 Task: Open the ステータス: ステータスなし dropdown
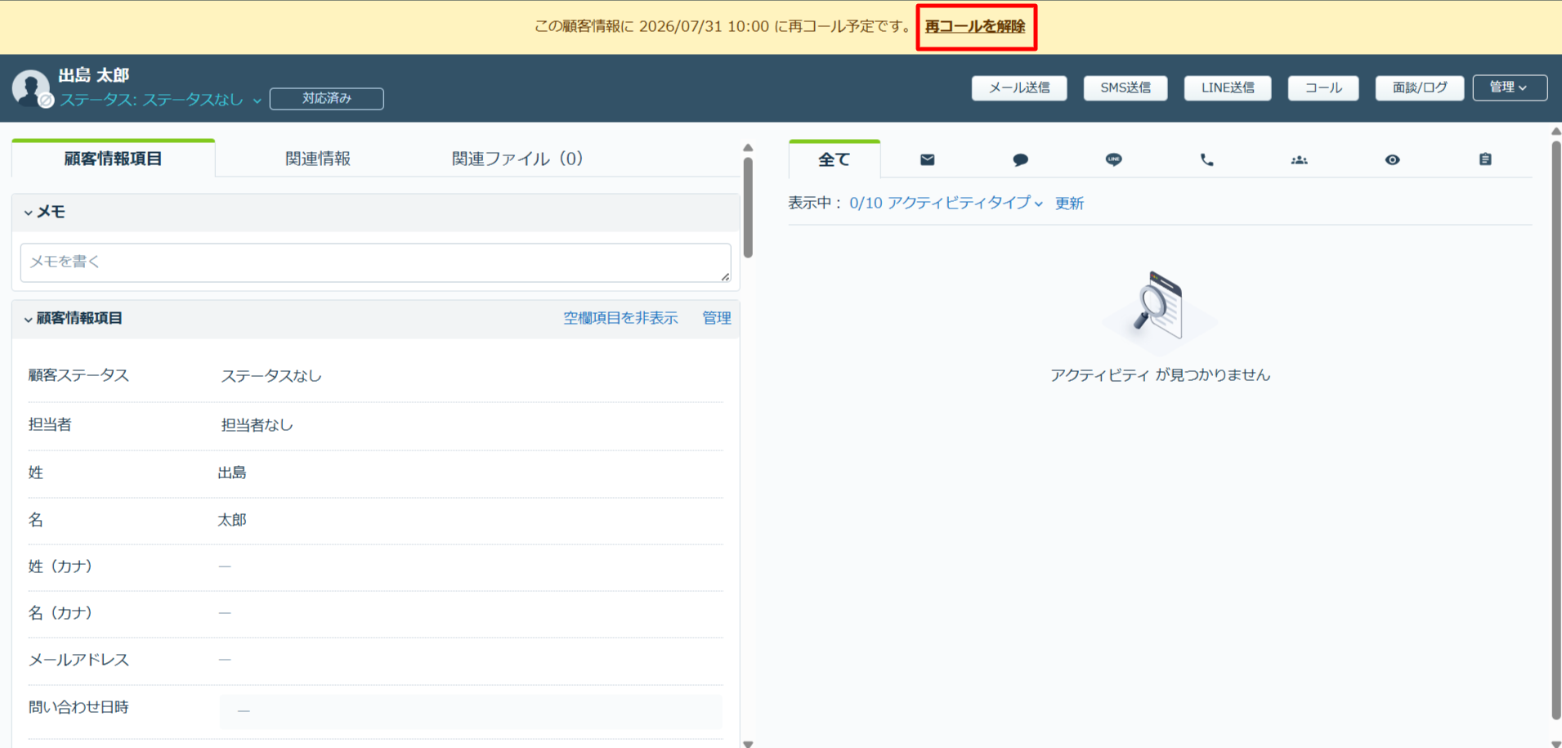160,100
